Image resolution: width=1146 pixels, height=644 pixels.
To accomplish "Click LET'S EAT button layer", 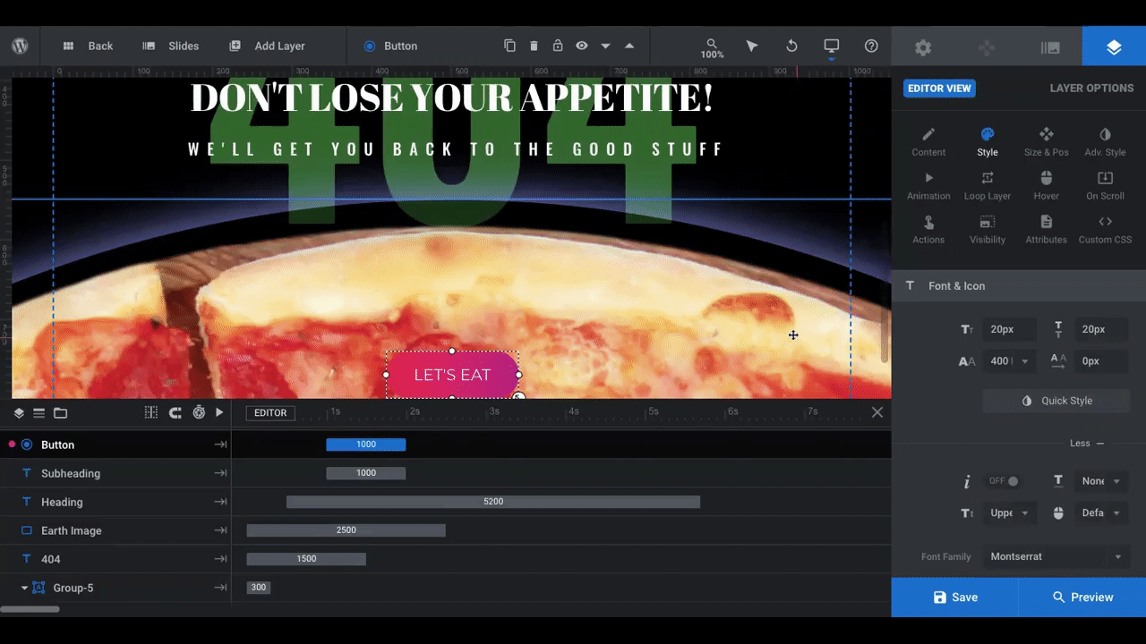I will (452, 375).
